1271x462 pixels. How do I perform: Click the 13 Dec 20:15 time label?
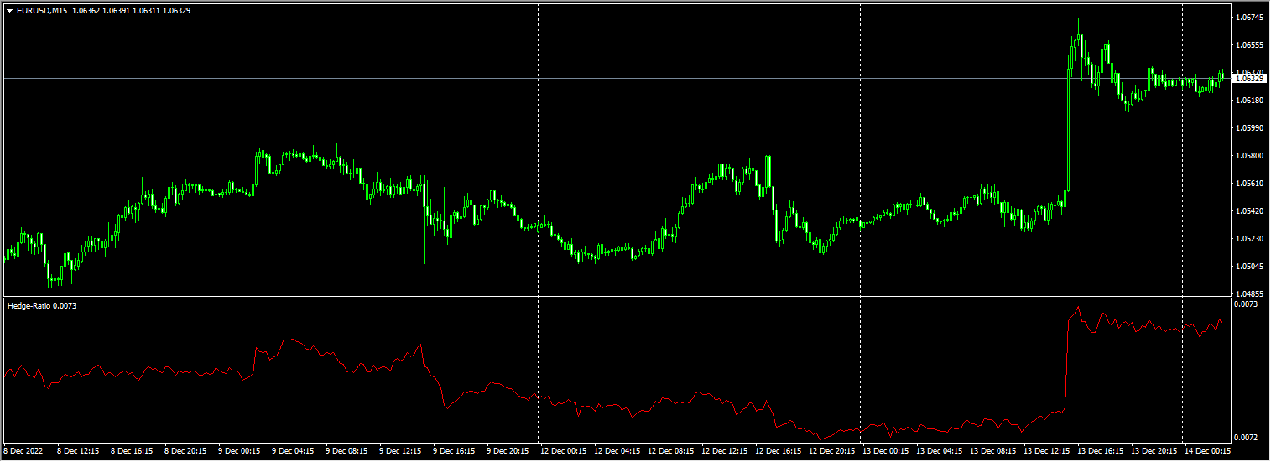1154,450
